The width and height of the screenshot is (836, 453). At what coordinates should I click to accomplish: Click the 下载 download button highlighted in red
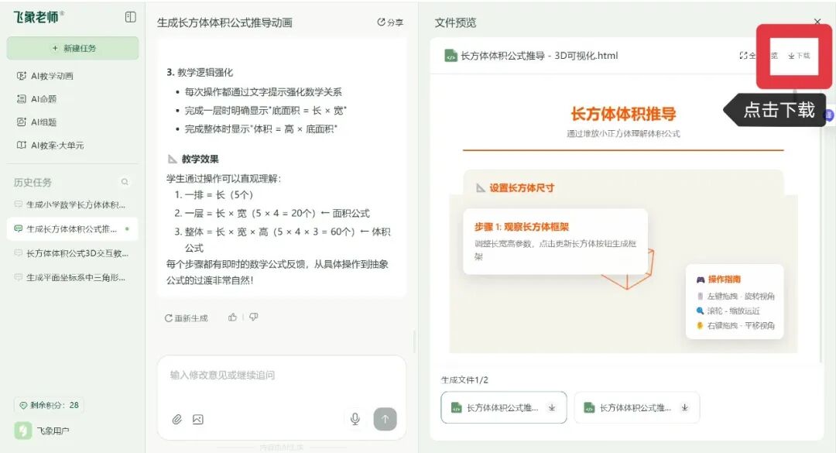(x=800, y=55)
